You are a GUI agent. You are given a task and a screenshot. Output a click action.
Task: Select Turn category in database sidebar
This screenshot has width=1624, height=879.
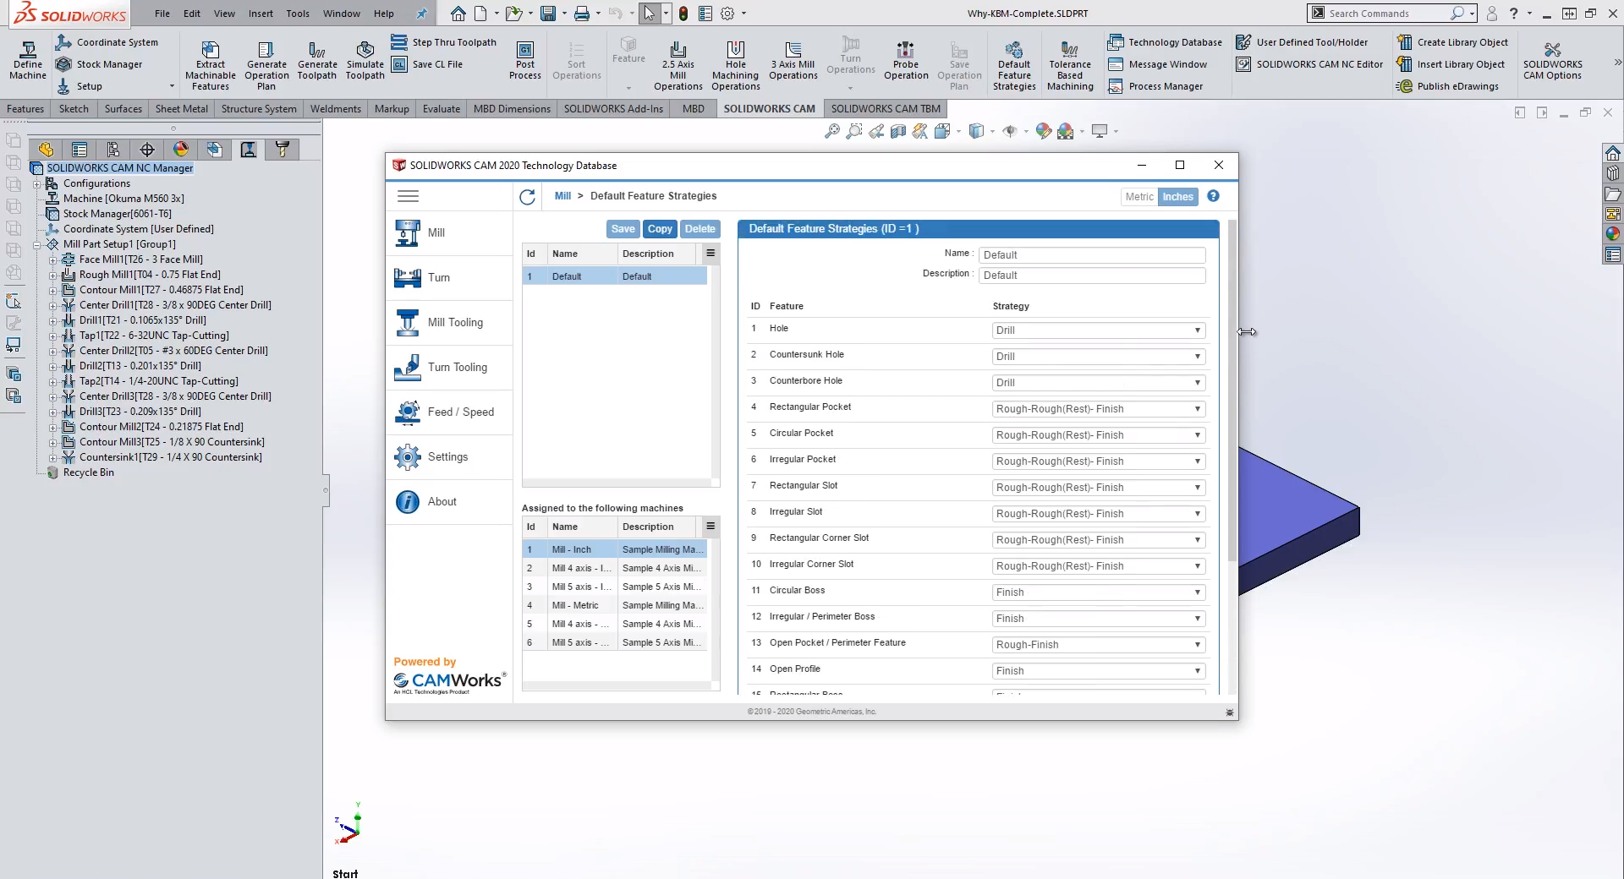450,278
